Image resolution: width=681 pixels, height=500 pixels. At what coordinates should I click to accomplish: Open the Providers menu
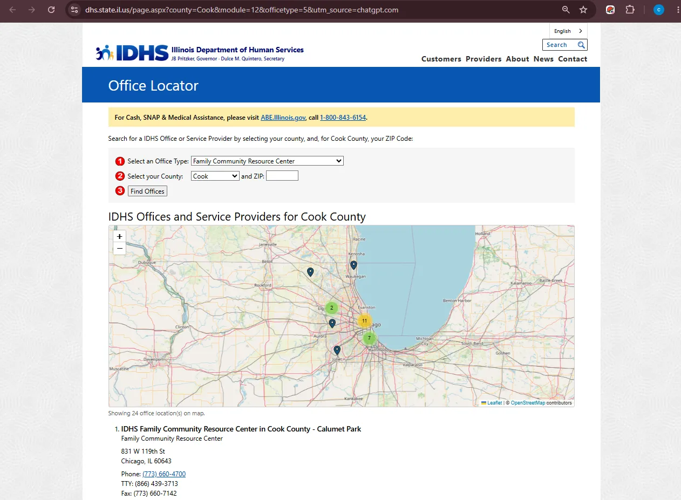[483, 59]
